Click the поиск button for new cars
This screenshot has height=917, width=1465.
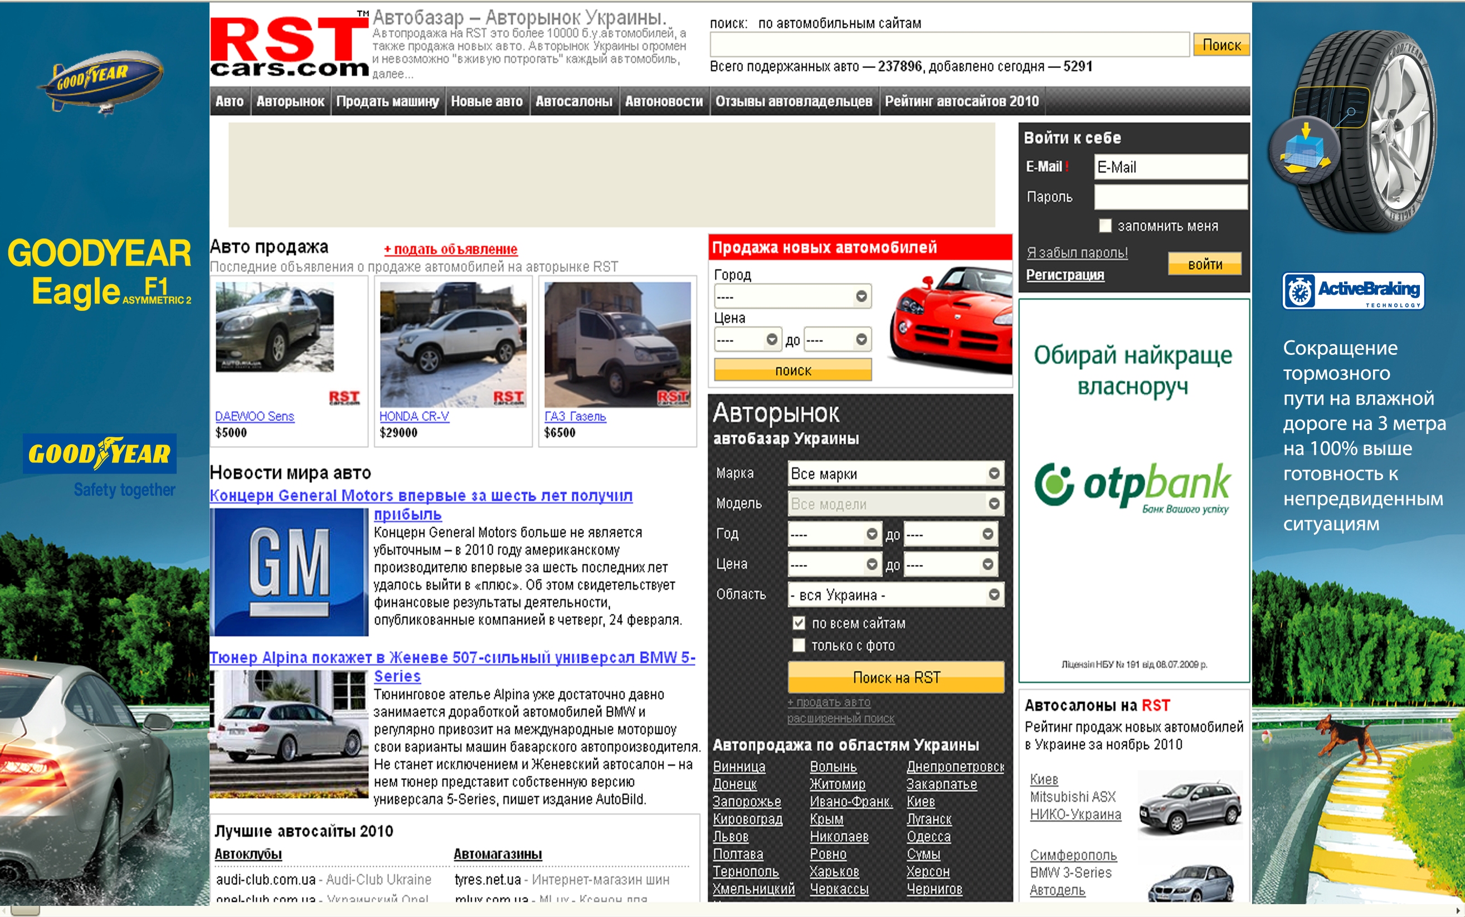[793, 370]
